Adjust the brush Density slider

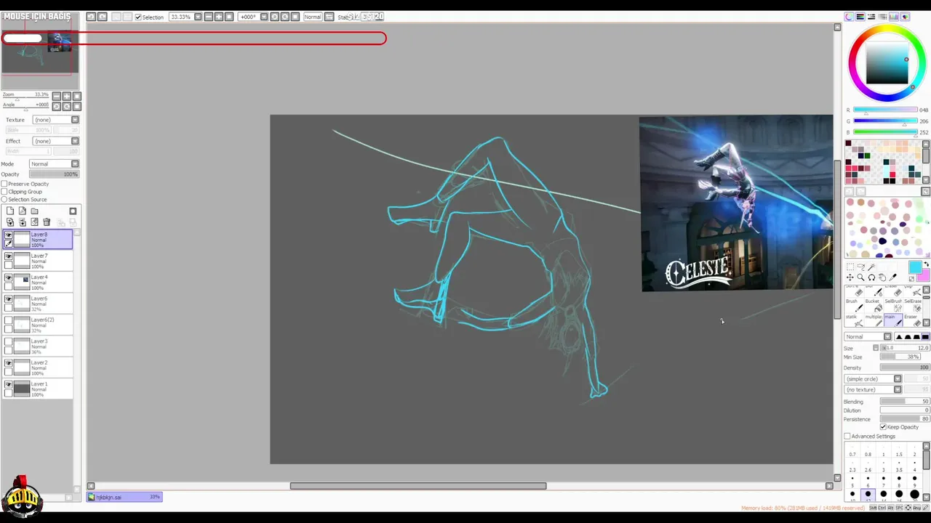(x=905, y=368)
